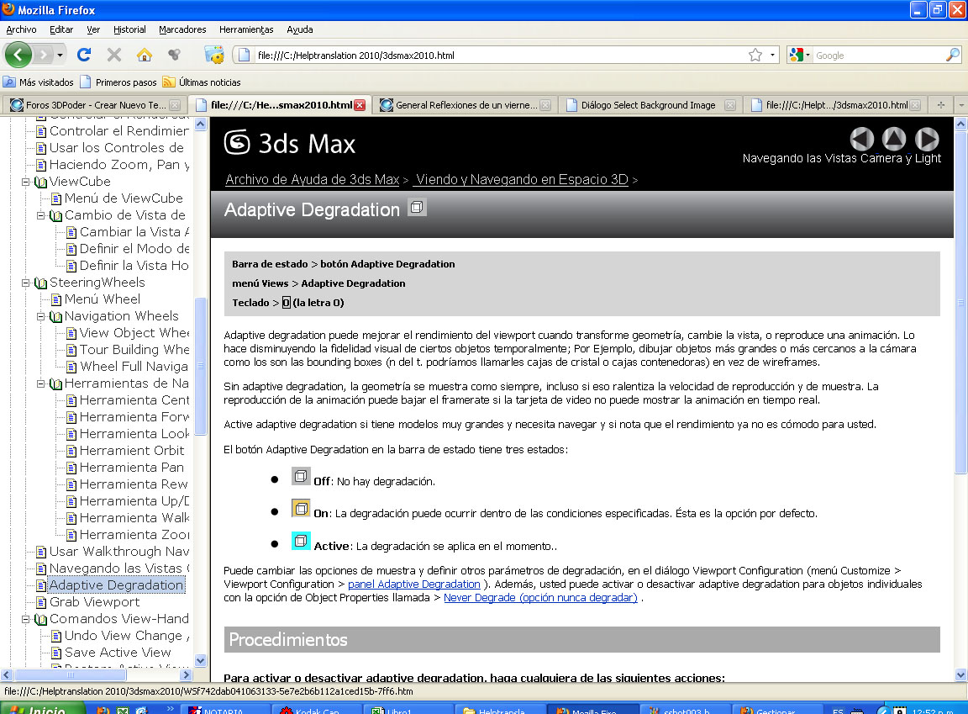The height and width of the screenshot is (714, 968).
Task: Click the Google search engine icon
Action: coord(797,55)
